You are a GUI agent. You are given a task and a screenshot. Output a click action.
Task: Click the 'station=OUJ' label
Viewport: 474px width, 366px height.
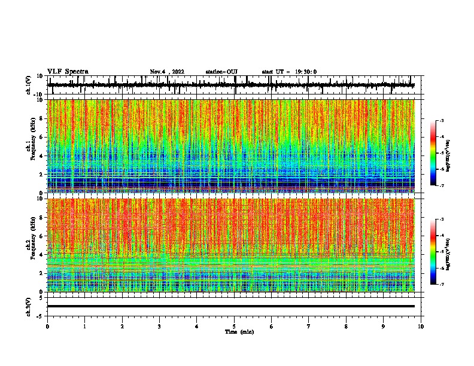(x=221, y=72)
